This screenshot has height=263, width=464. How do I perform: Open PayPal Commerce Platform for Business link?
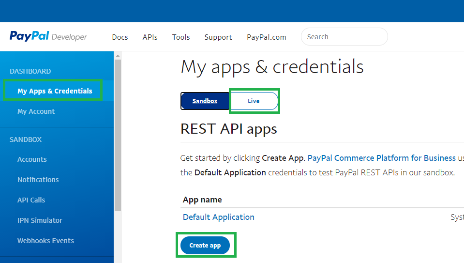[381, 158]
